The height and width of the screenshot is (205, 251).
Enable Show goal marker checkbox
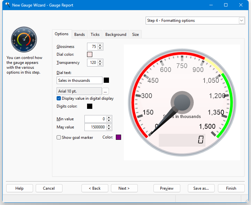[59, 138]
